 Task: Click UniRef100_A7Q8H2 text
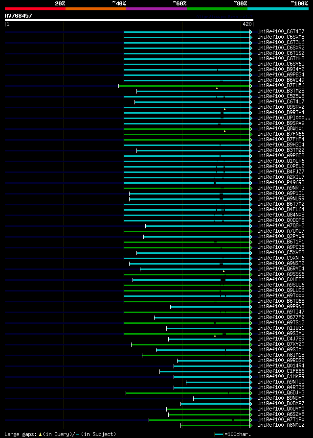tap(281, 225)
